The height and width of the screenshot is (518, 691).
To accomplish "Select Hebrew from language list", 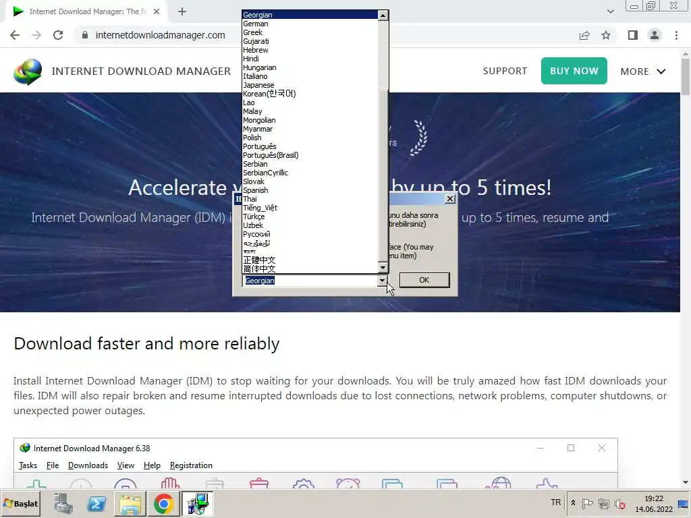I will (x=310, y=50).
